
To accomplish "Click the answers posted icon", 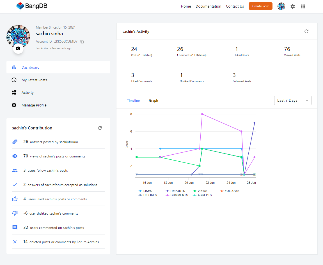I will pyautogui.click(x=15, y=142).
